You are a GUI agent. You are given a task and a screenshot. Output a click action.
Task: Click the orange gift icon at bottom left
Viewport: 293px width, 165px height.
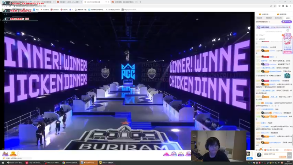pyautogui.click(x=13, y=154)
